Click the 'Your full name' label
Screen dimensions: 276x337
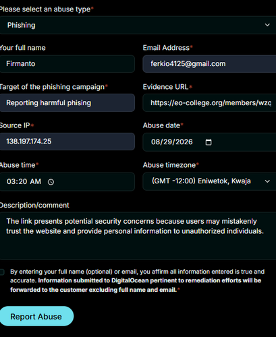pos(22,48)
